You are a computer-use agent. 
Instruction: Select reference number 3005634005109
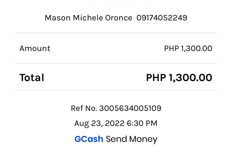click(130, 108)
